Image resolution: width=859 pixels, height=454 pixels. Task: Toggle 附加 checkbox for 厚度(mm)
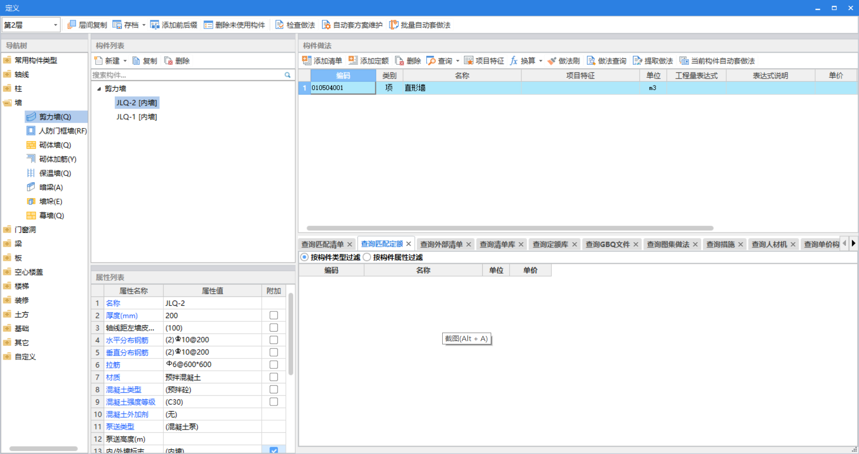(x=274, y=315)
